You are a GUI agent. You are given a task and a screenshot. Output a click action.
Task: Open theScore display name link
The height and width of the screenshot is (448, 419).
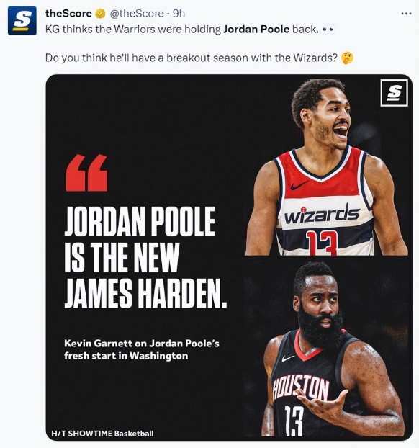(68, 14)
